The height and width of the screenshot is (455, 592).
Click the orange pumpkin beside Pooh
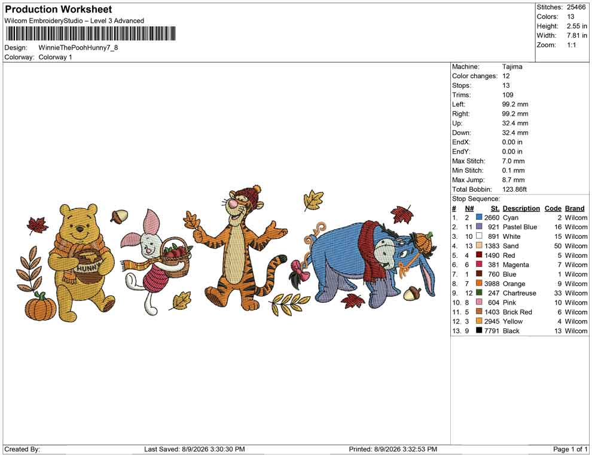click(41, 306)
